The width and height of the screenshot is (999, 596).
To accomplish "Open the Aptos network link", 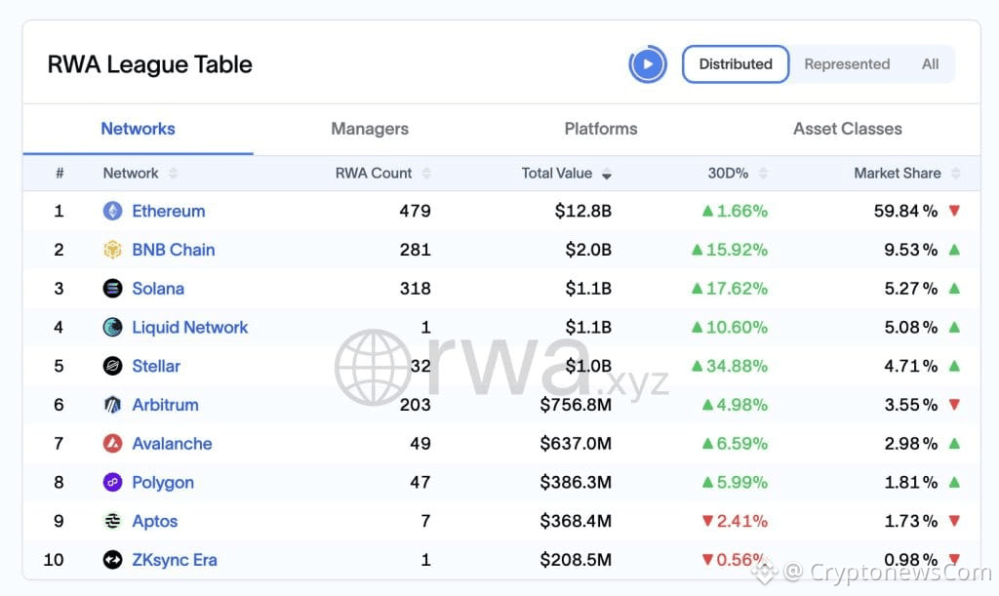I will coord(155,521).
